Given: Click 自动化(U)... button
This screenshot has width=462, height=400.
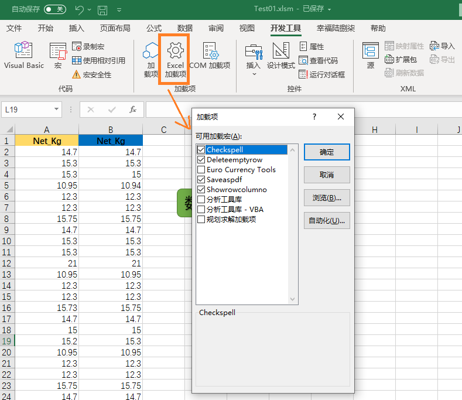Looking at the screenshot, I should pyautogui.click(x=327, y=220).
